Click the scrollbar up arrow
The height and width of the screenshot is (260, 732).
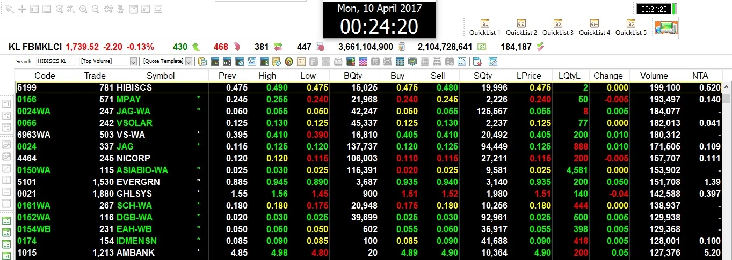click(x=727, y=86)
